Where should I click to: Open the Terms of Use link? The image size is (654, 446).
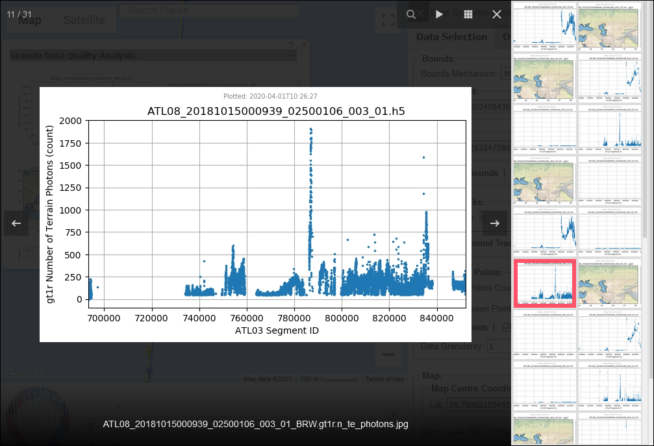[x=384, y=379]
